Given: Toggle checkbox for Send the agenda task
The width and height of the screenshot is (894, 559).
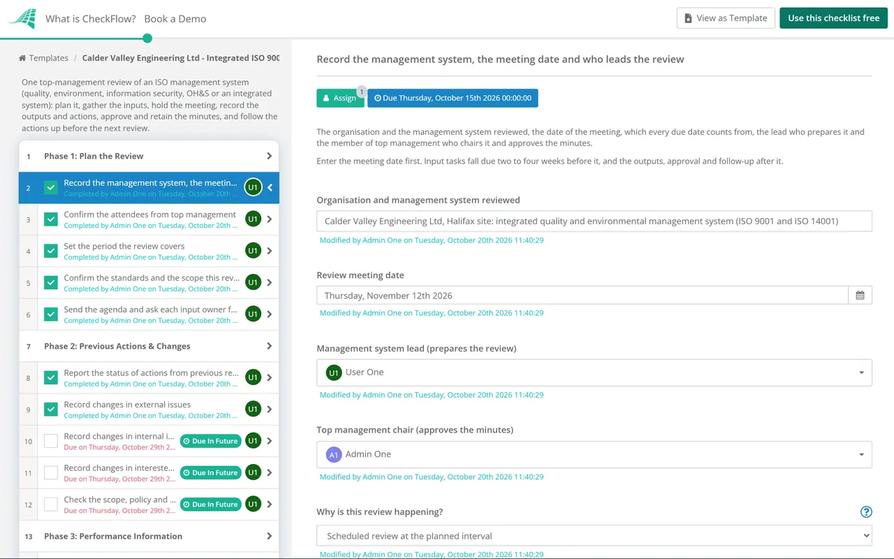Looking at the screenshot, I should click(x=51, y=314).
